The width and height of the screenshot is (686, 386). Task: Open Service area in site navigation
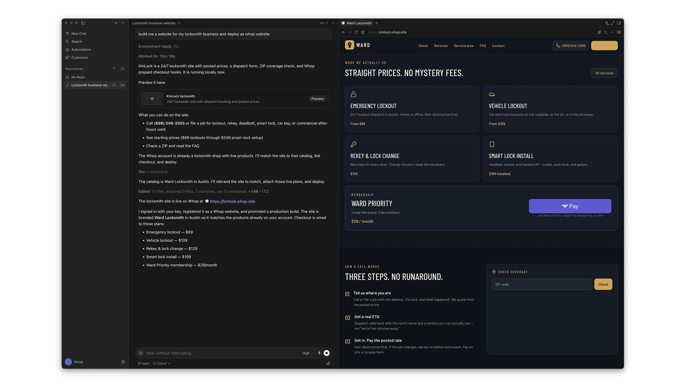point(464,46)
